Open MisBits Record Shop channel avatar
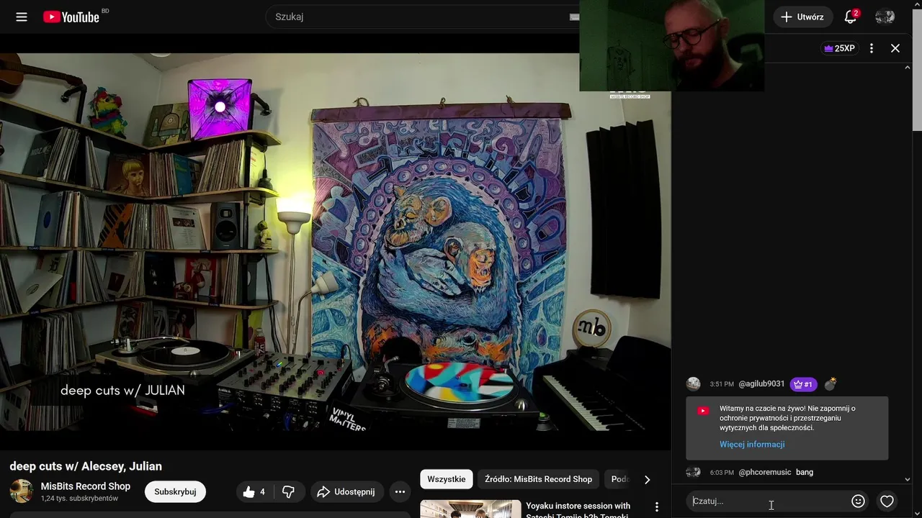Screen dimensions: 922x518 21,491
